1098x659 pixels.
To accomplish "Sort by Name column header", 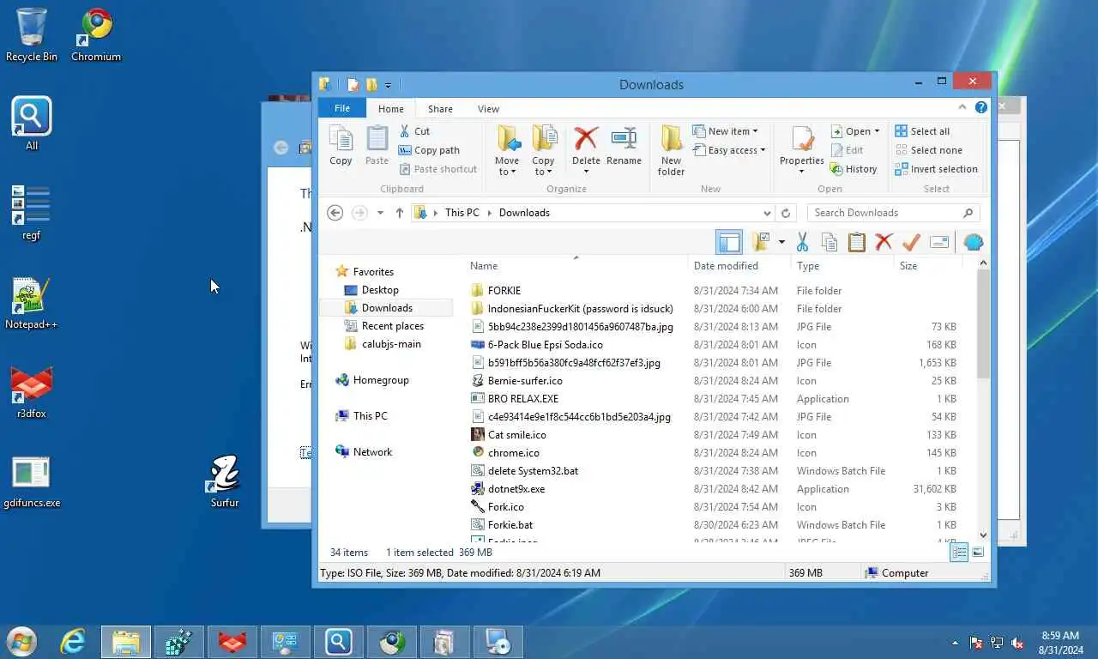I will click(x=576, y=266).
